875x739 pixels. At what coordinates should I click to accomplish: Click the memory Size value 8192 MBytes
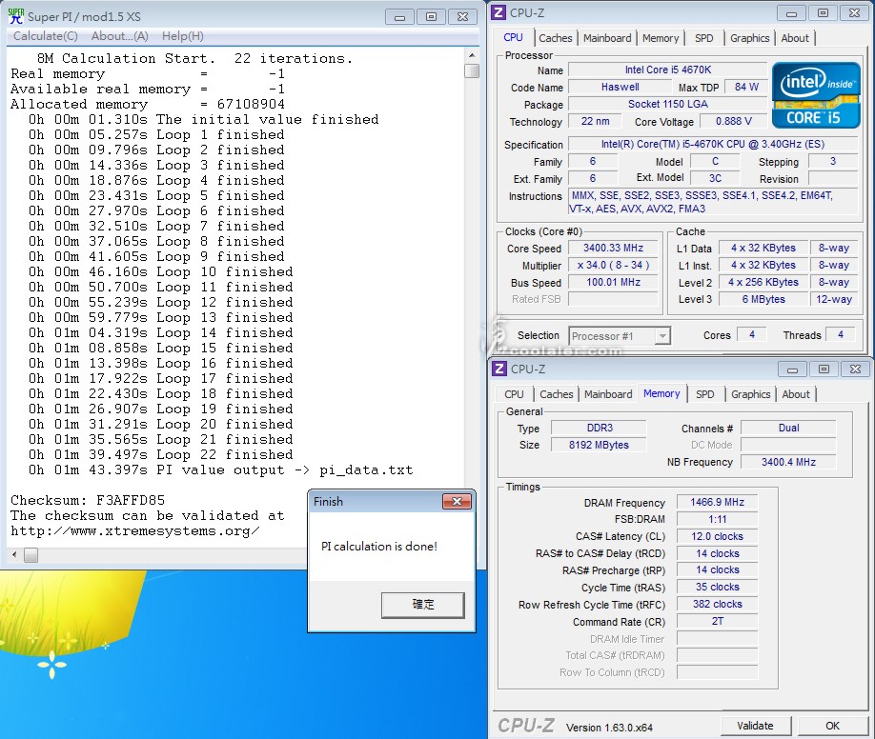[600, 445]
